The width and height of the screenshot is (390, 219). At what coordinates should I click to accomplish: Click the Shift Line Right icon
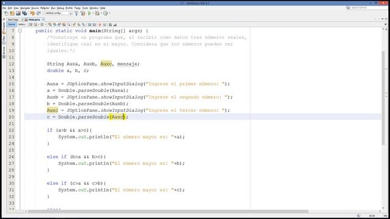[94, 24]
